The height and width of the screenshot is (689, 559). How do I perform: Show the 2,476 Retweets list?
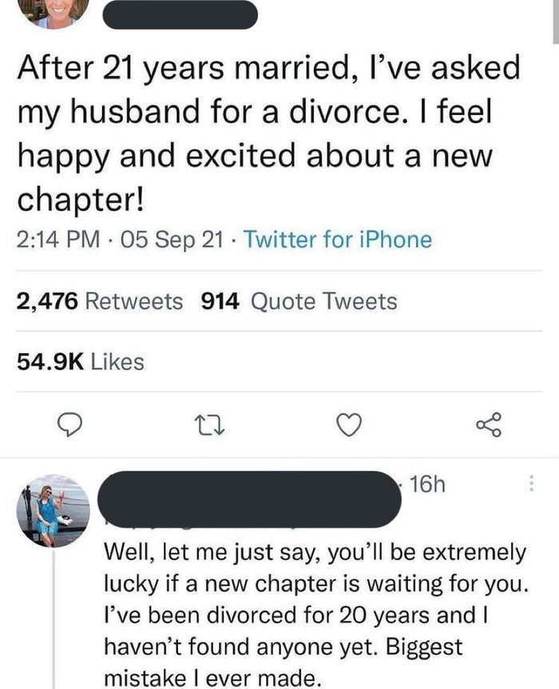[x=99, y=301]
